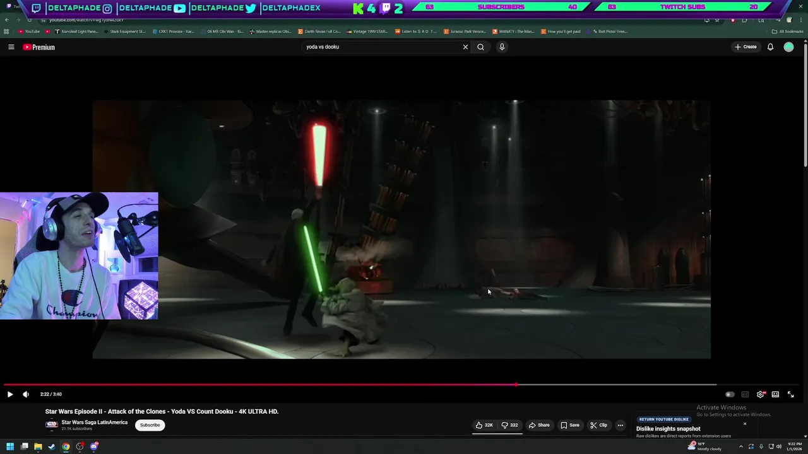
Task: Open the player settings gear
Action: (x=761, y=394)
